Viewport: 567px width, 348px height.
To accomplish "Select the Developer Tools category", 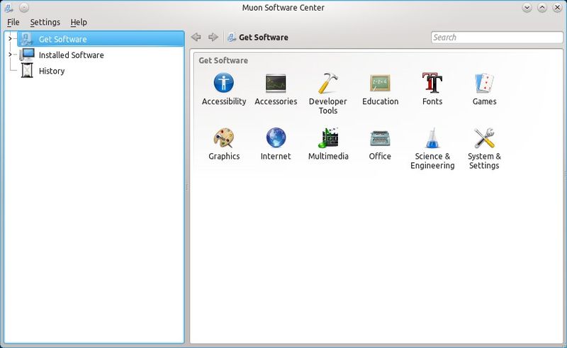I will point(328,84).
